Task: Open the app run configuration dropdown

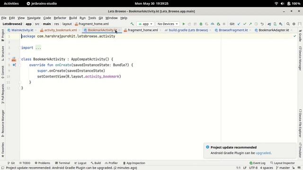Action: click(145, 24)
